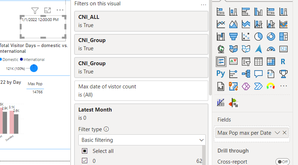
Task: Select the custom flag bar chart visual
Action: coord(234,103)
